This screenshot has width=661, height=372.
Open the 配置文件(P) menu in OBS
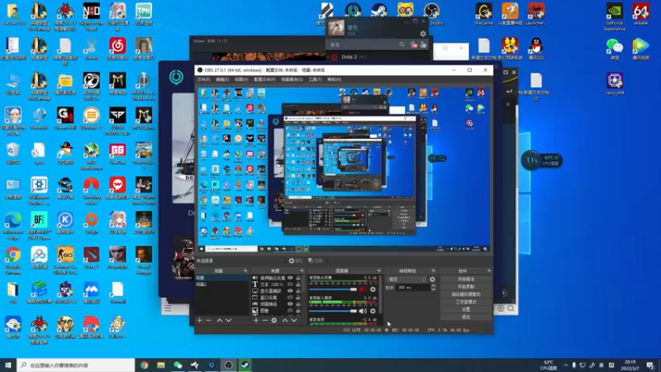pyautogui.click(x=264, y=79)
